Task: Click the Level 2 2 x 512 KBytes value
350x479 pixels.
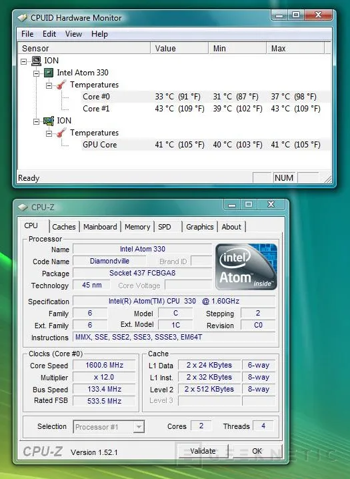Action: tap(209, 389)
